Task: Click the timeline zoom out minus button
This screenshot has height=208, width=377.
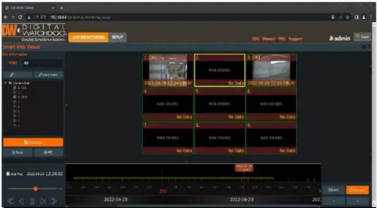Action: click(x=333, y=201)
